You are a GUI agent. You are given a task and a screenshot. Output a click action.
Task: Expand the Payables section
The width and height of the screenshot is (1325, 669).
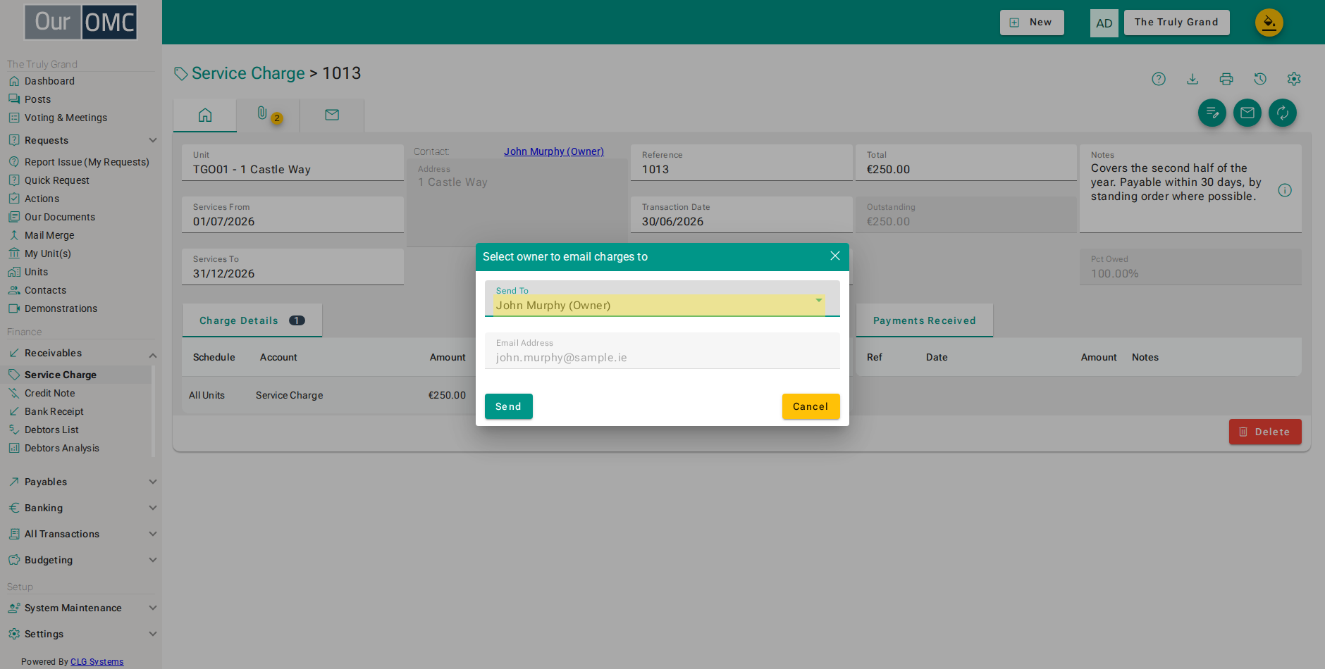coord(81,482)
